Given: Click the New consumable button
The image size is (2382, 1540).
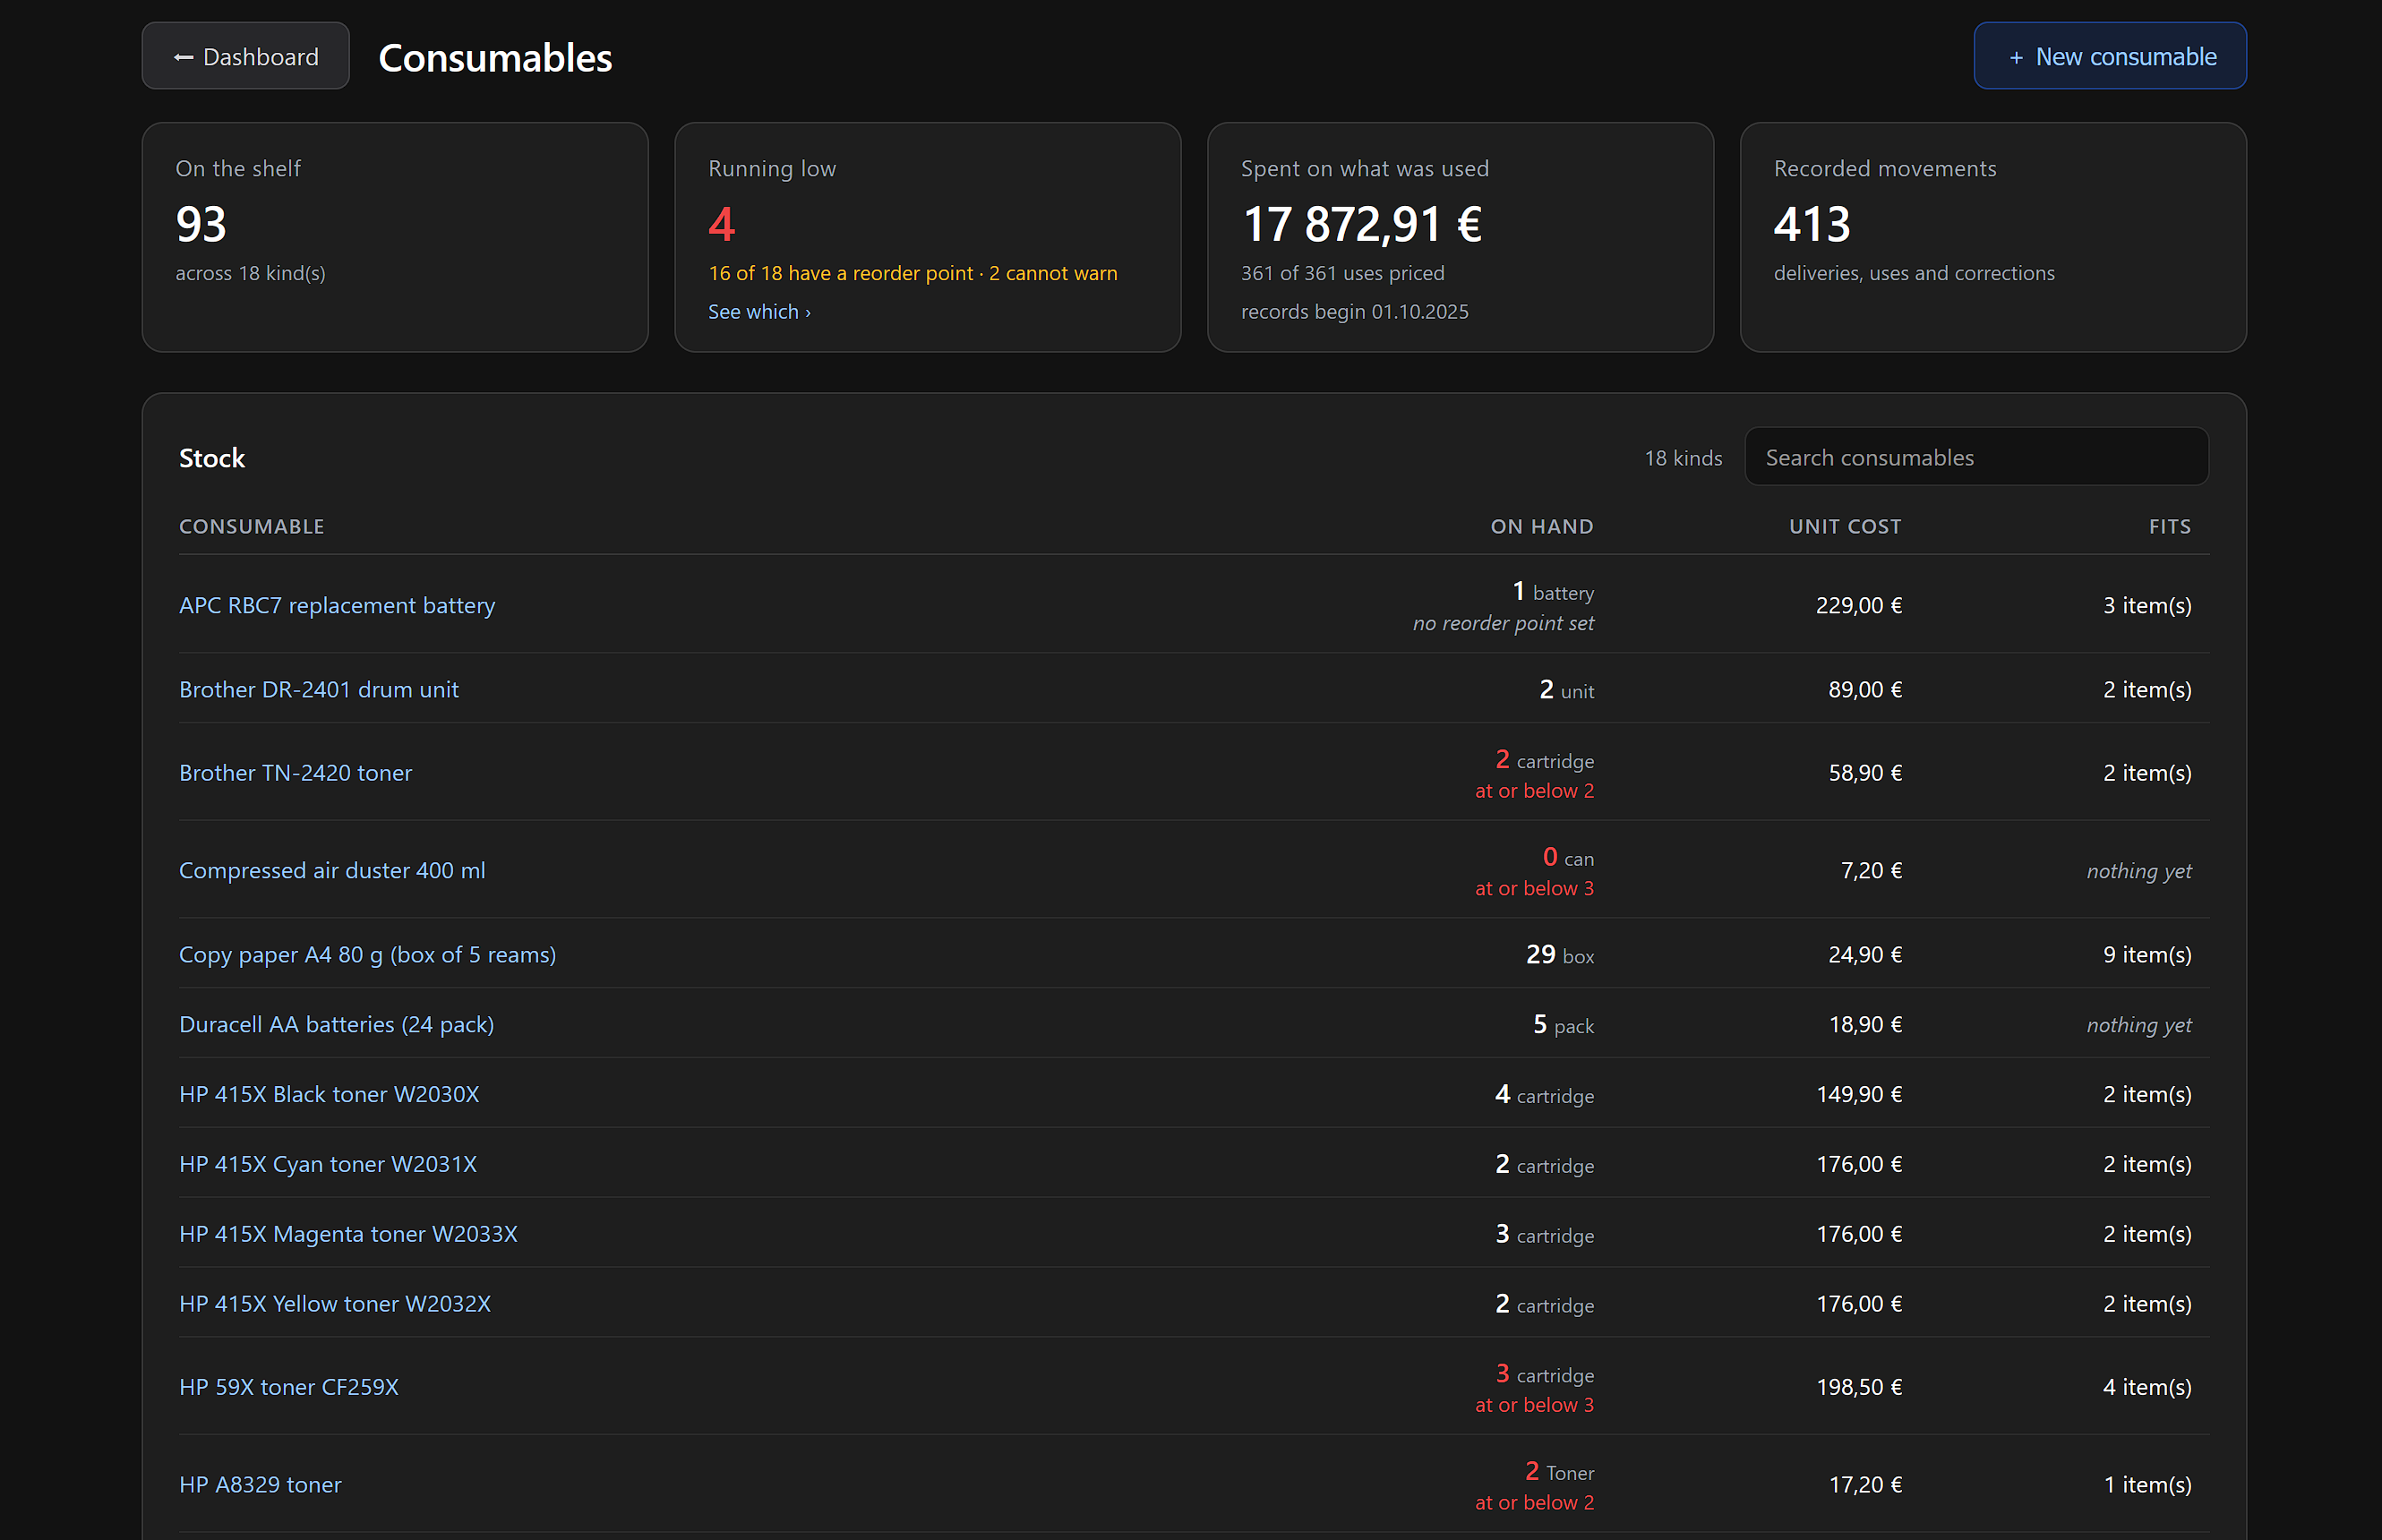Looking at the screenshot, I should pos(2110,56).
